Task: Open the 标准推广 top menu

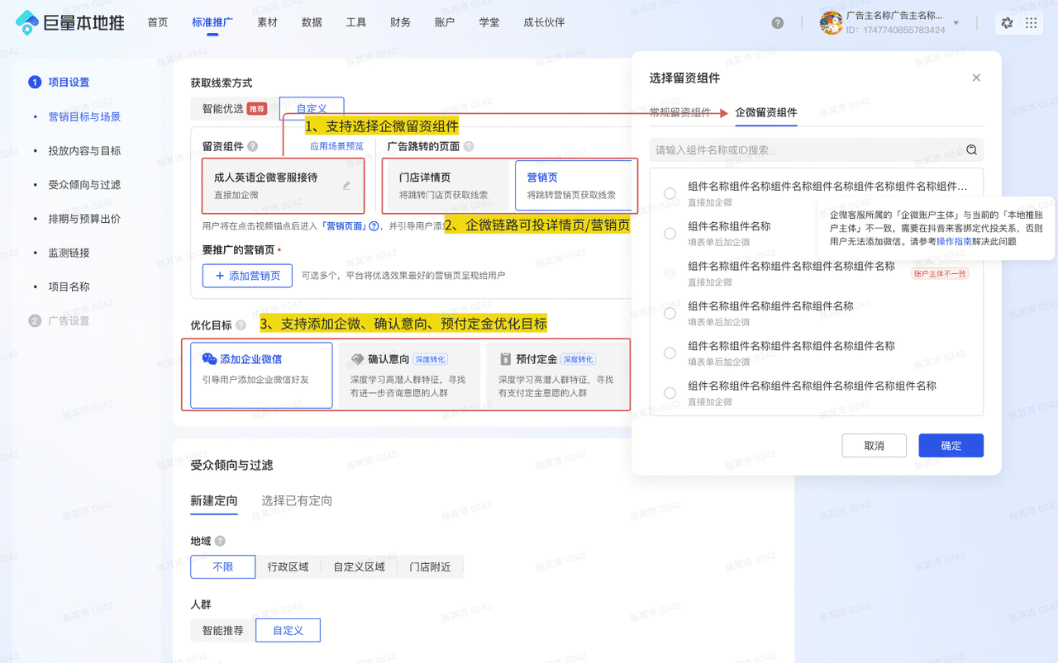Action: pyautogui.click(x=212, y=22)
